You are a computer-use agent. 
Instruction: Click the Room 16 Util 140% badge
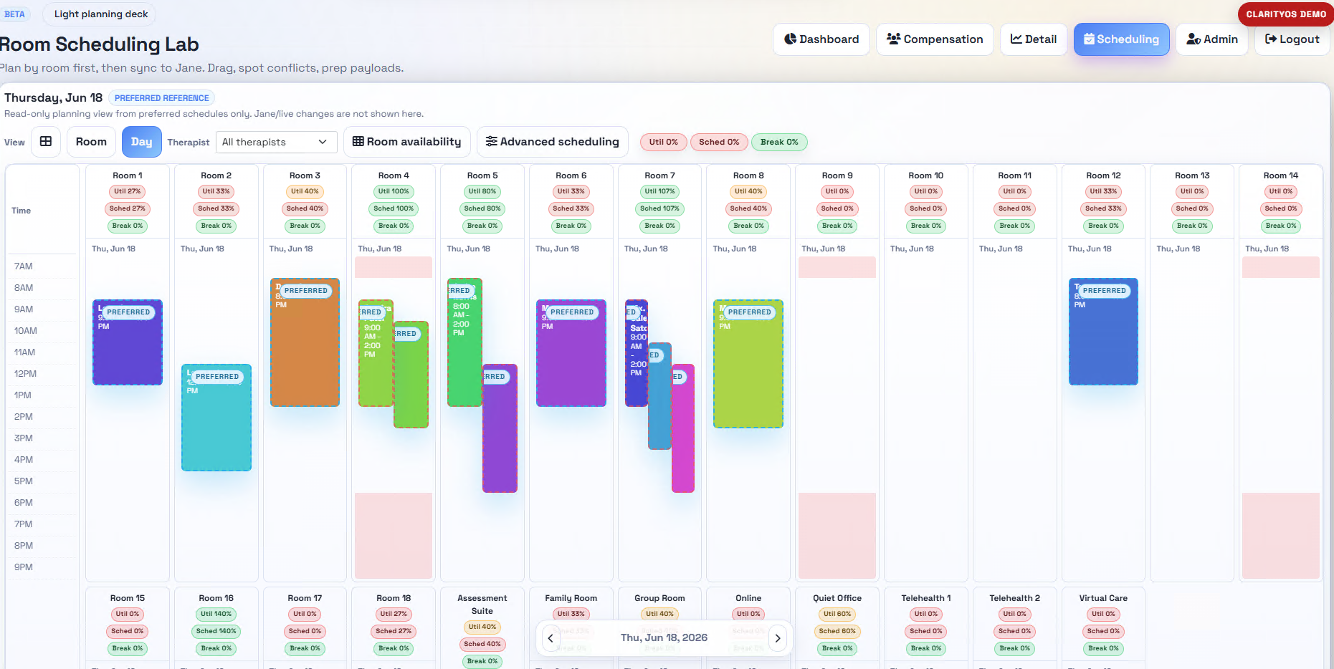[x=216, y=614]
